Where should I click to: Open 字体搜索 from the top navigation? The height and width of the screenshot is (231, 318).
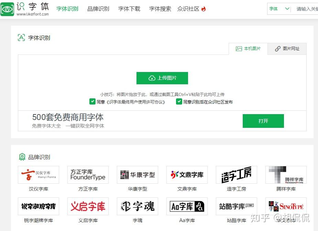pos(160,9)
